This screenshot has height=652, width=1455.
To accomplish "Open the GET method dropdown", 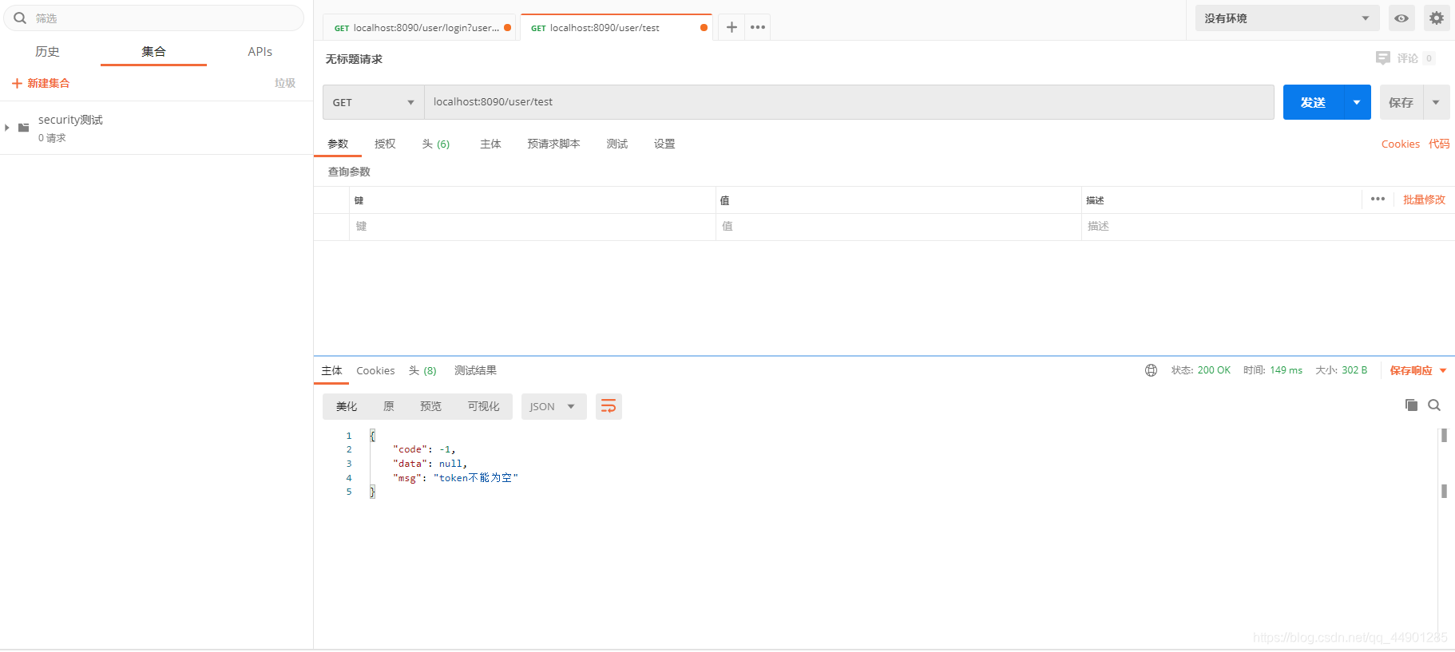I will click(x=374, y=102).
